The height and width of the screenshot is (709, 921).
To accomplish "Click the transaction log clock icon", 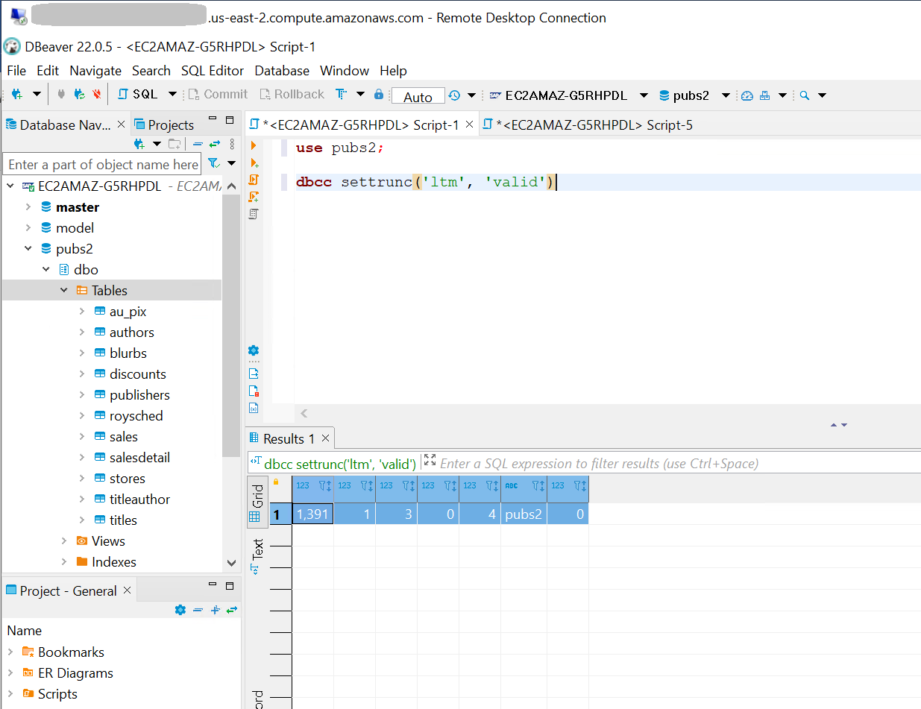I will pyautogui.click(x=453, y=95).
